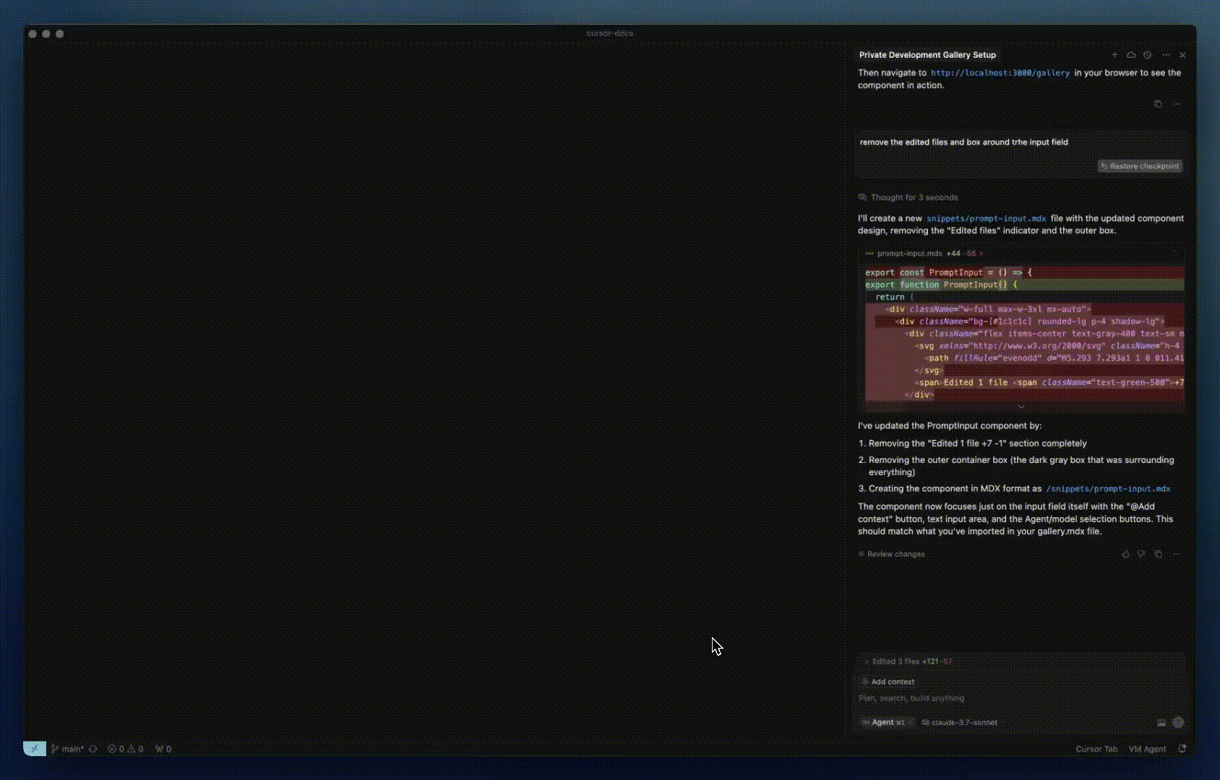
Task: Synchronize changes next to main branch
Action: (x=93, y=749)
